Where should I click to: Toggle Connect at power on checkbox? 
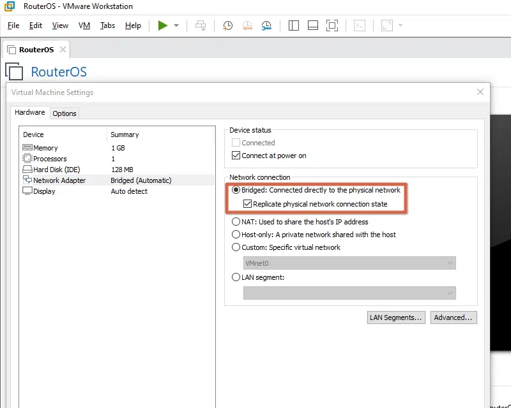tap(236, 156)
